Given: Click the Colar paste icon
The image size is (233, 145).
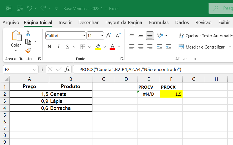Looking at the screenshot, I should click(17, 36).
